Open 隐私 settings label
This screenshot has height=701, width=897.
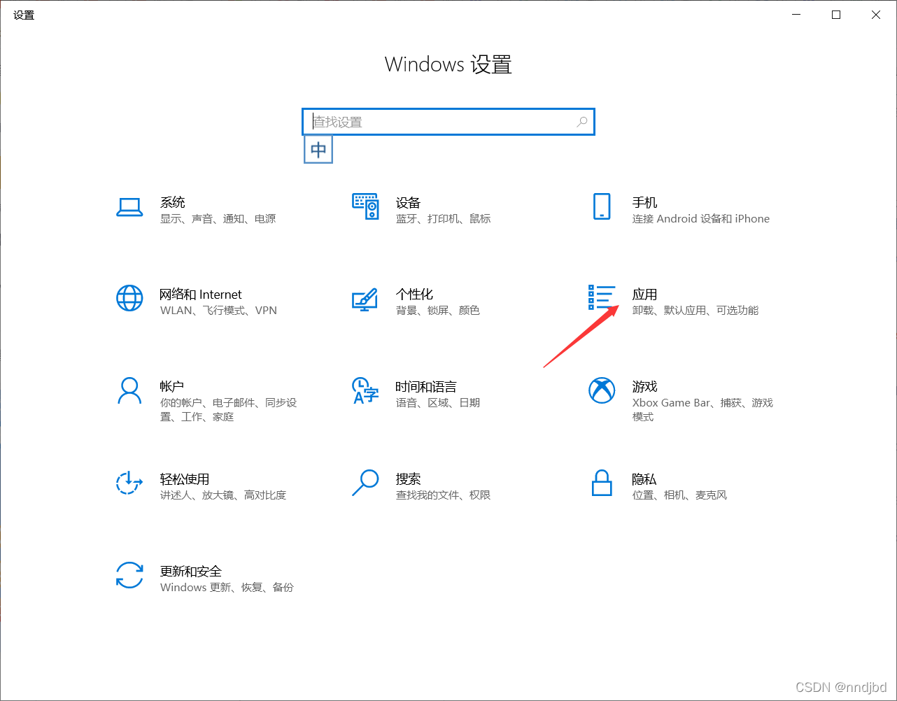click(644, 479)
